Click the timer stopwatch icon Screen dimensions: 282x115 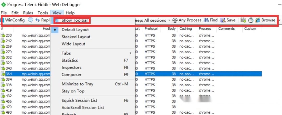[251, 20]
